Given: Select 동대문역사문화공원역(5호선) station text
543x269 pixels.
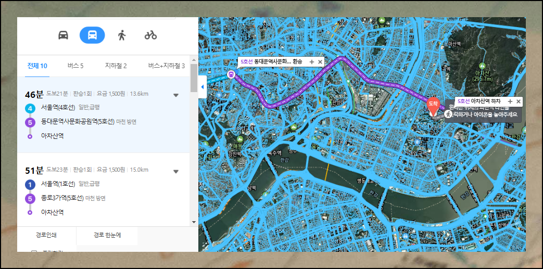Looking at the screenshot, I should [78, 122].
